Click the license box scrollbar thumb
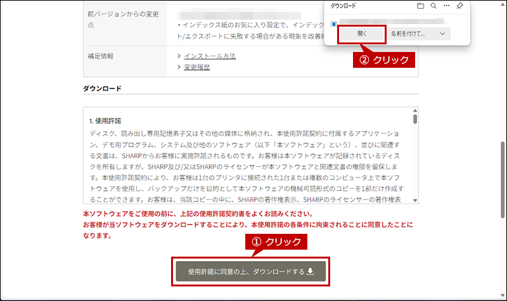Viewport: 507px width, 301px height. [x=415, y=118]
